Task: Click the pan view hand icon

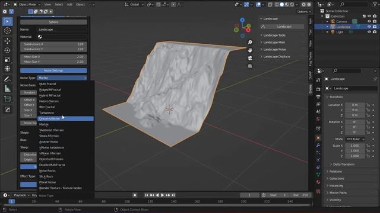Action: [x=249, y=50]
